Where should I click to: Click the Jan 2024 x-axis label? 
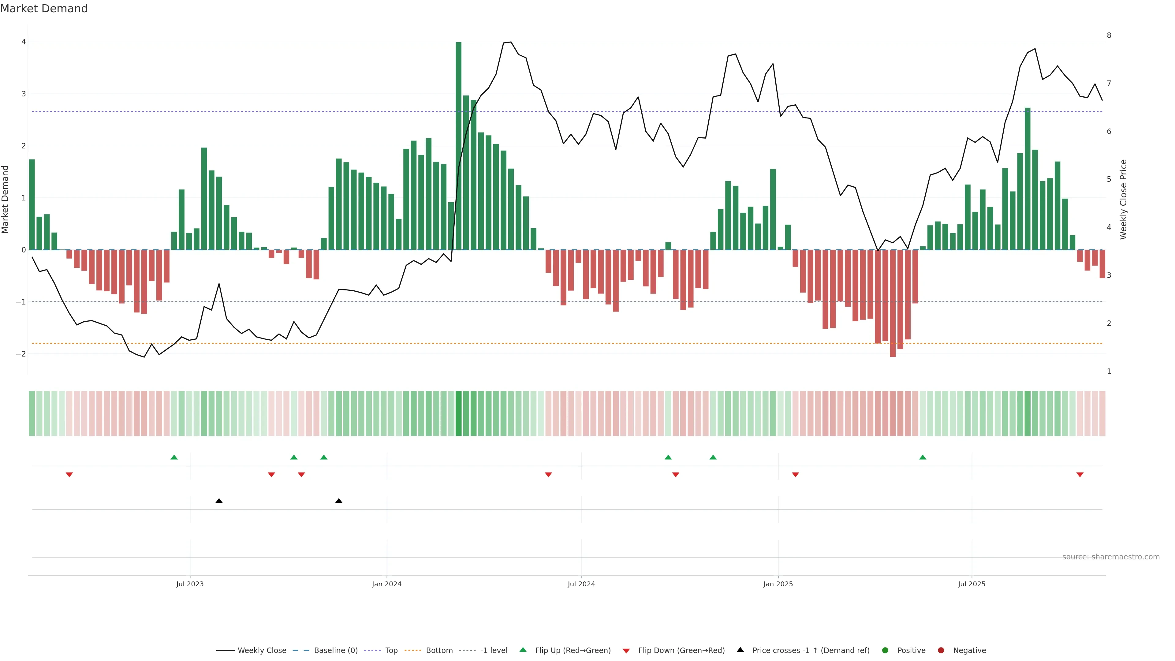(x=386, y=584)
